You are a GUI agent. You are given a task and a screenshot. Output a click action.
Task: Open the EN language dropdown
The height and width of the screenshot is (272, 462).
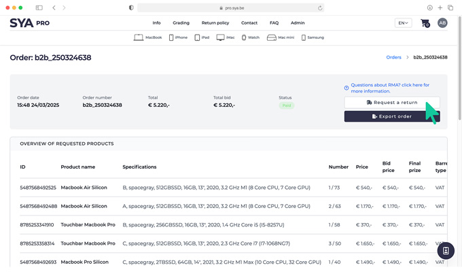(x=403, y=23)
